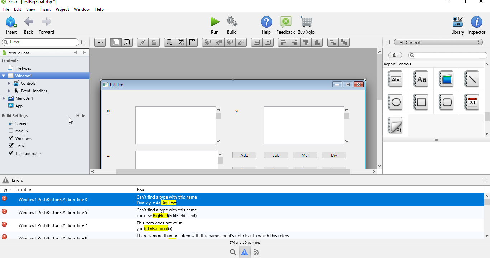
Task: Click the layout editor horizontal scrollbar thumb
Action: 233,172
